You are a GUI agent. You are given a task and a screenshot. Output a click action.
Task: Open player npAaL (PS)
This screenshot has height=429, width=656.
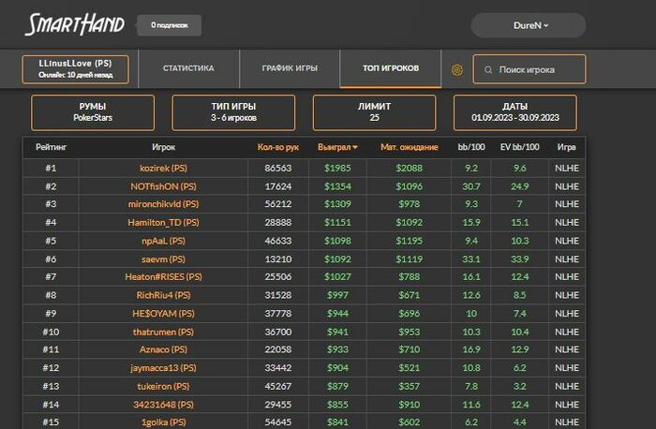[x=163, y=241]
